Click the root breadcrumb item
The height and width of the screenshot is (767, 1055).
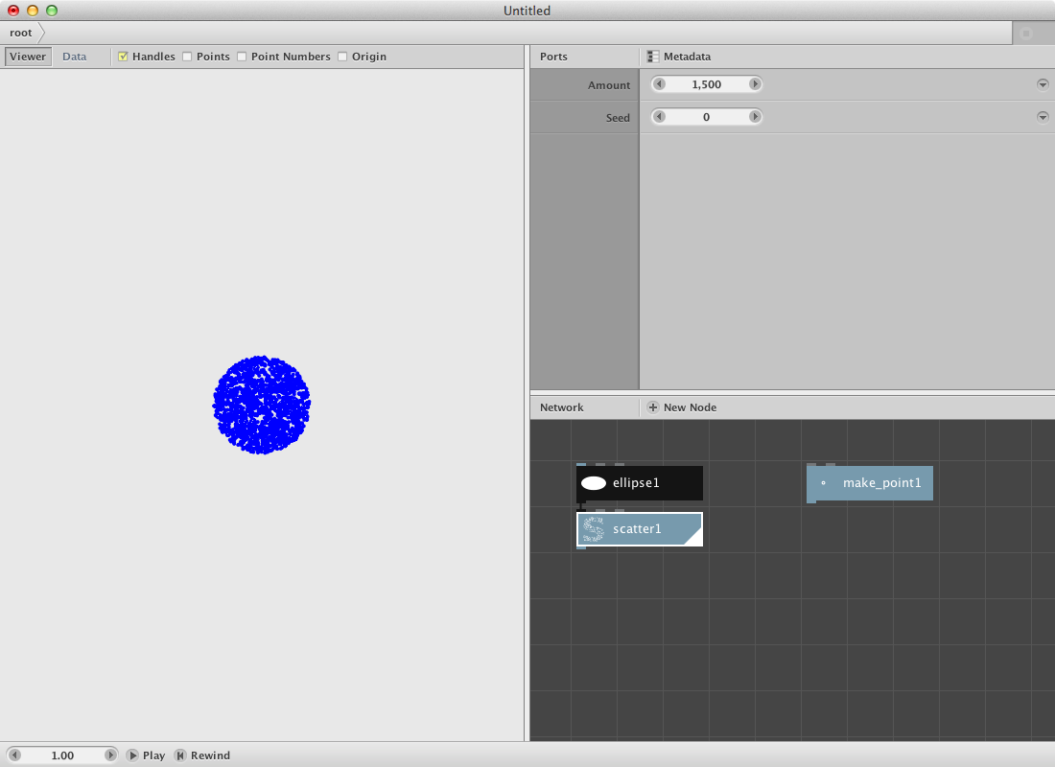pos(21,33)
